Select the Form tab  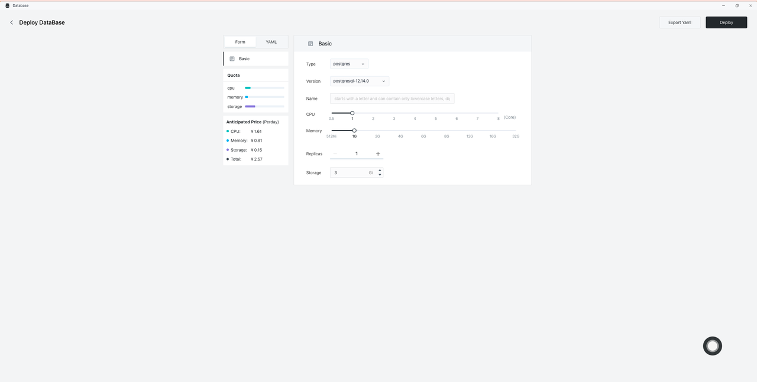240,42
